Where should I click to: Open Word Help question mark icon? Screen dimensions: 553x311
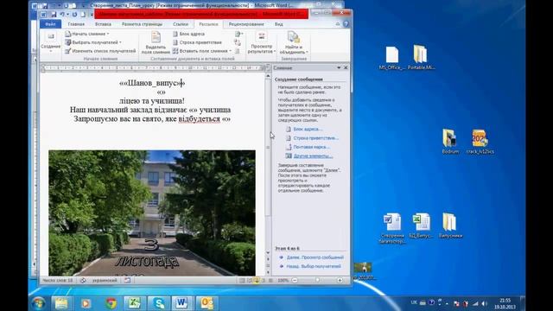pos(346,24)
